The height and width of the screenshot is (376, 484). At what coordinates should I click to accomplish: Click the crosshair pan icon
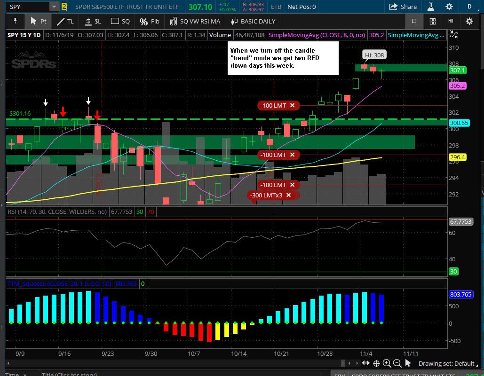tap(376, 364)
